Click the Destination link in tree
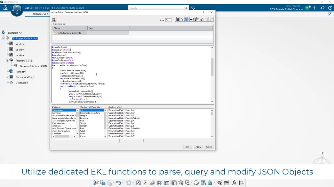This screenshot has width=334, height=187. (x=22, y=83)
